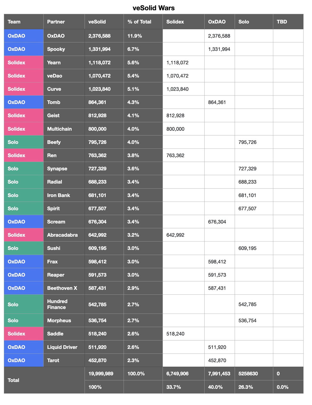Screen dimensions: 312x405
Task: Select the Curve partner cell
Action: (x=64, y=89)
